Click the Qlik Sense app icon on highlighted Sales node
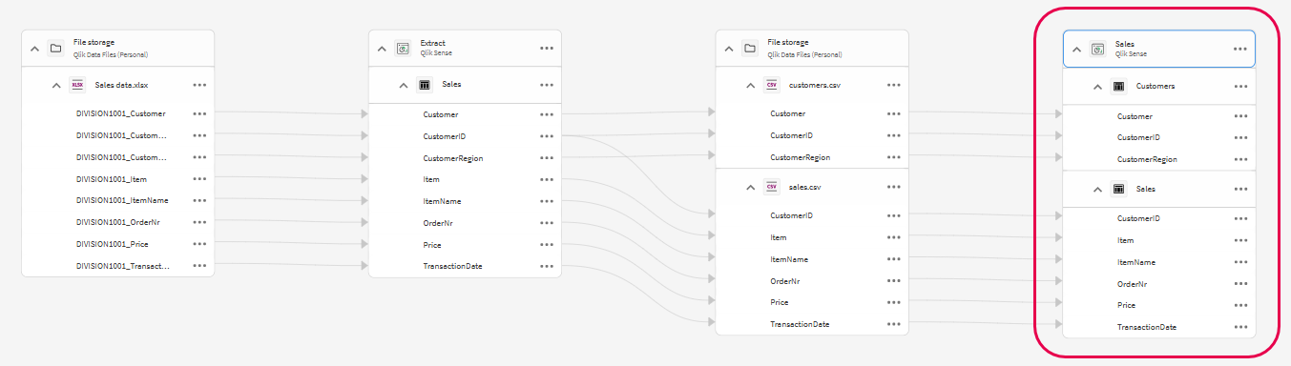The height and width of the screenshot is (366, 1291). click(x=1097, y=49)
